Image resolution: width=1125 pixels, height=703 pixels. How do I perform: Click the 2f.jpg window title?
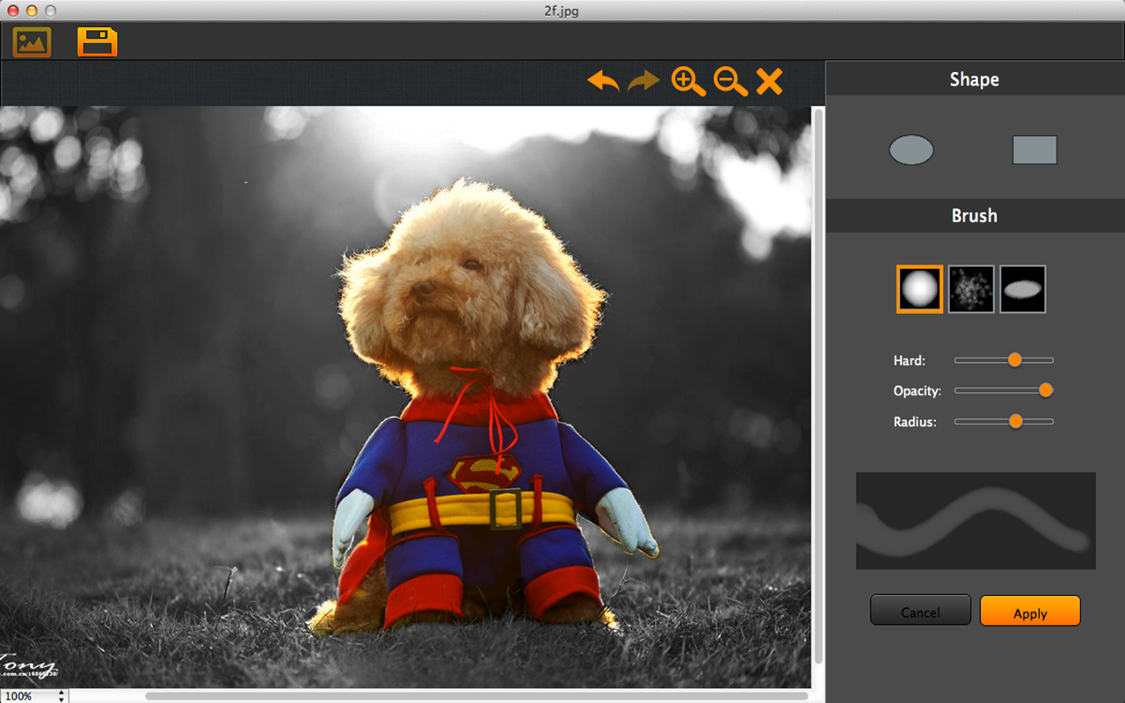pos(562,11)
